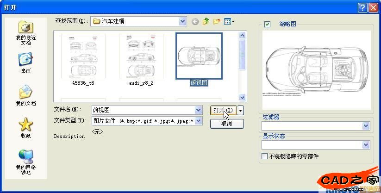Go up one folder level
Viewport: 381px width, 193px height.
coord(206,21)
